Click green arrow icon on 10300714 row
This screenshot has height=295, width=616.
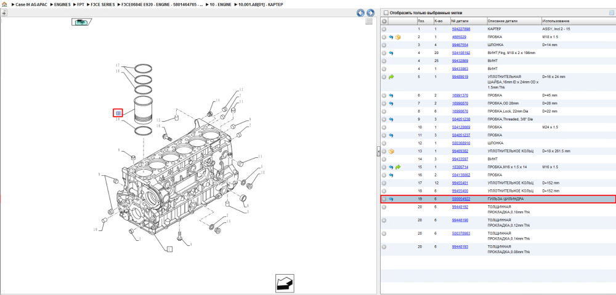click(397, 167)
